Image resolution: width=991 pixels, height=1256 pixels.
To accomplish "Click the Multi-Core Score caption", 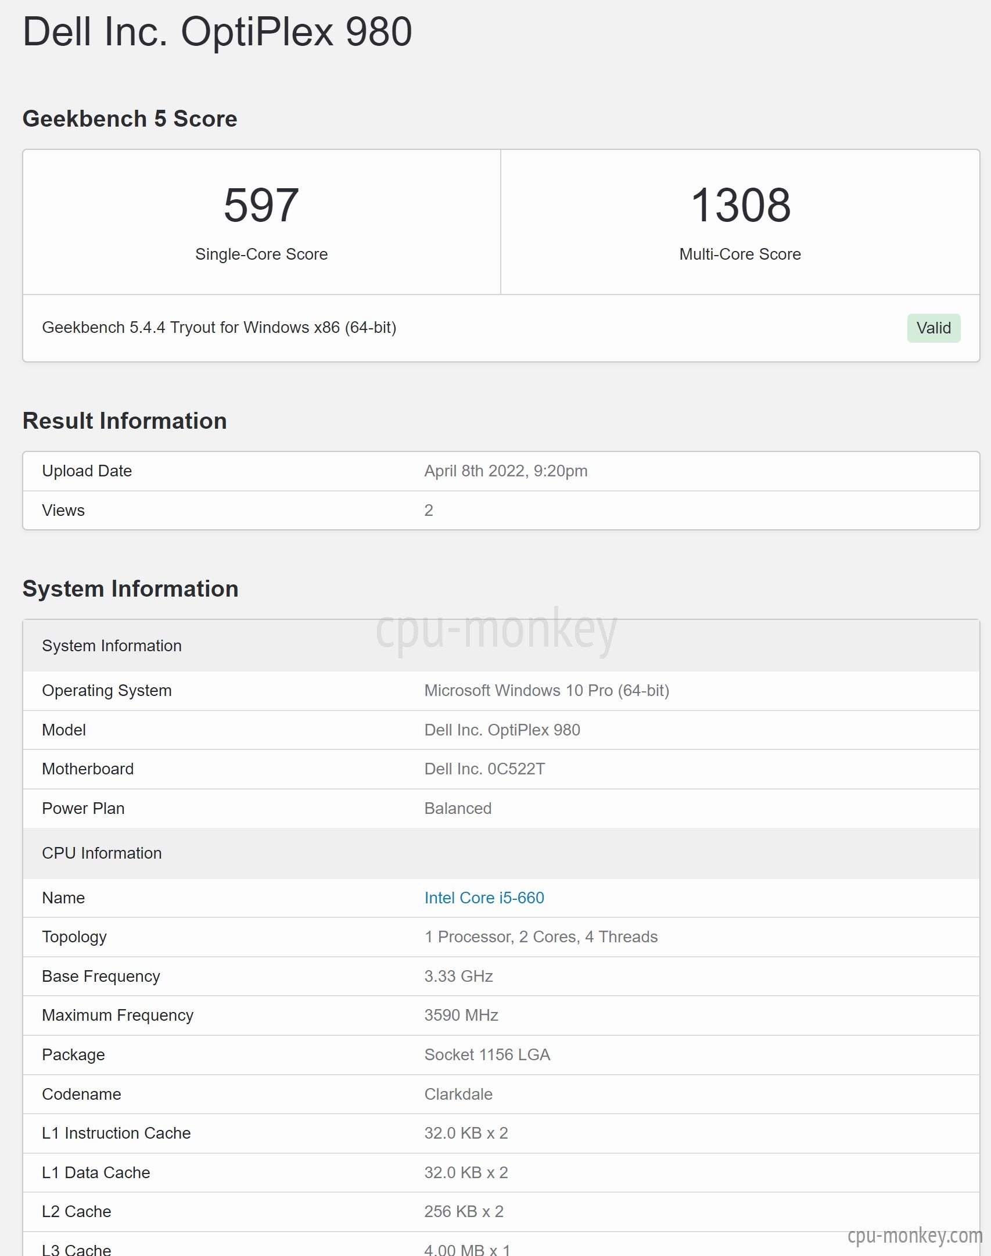I will 740,254.
